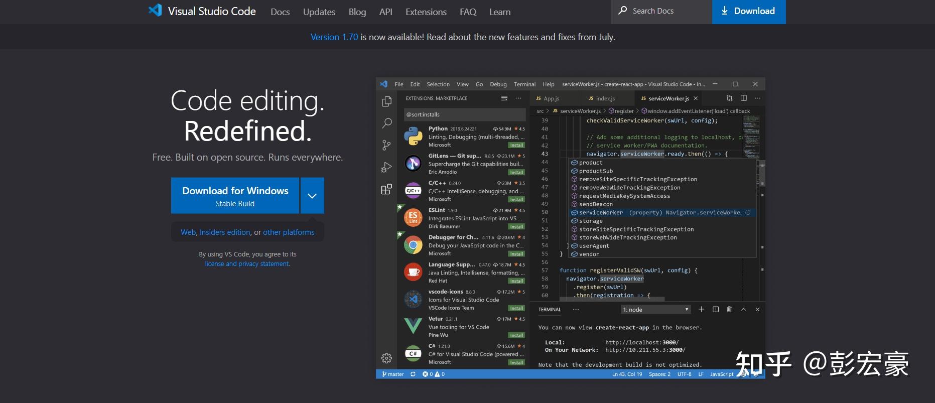Open Extensions icon in activity bar
This screenshot has width=935, height=403.
(x=386, y=189)
